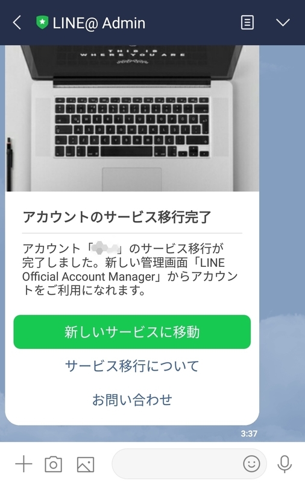This screenshot has width=305, height=483.
Task: Expand the chat menu chevron
Action: click(x=283, y=22)
